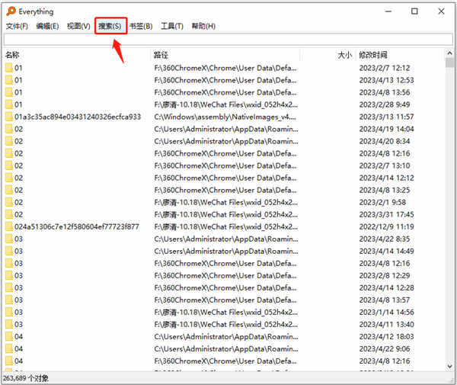Screen dimensions: 457x385
Task: Select folder 03 modified 2023/4/14 12:28
Action: coord(14,288)
